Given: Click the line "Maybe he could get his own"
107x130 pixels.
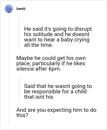Looking at the screenshot, I should [x=51, y=58].
